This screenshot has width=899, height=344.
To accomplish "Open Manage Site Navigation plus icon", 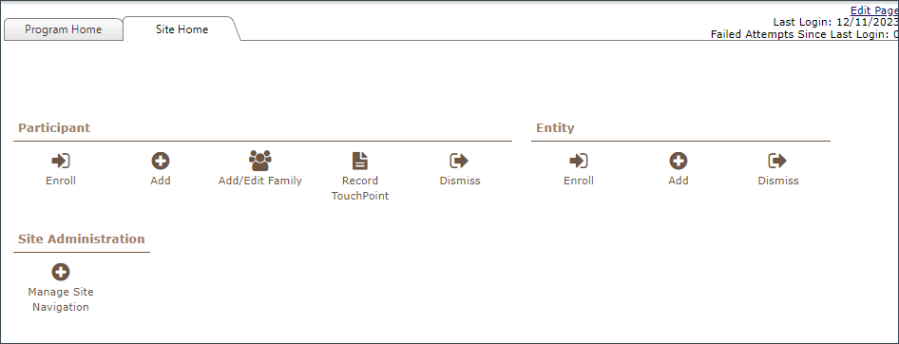I will point(61,272).
